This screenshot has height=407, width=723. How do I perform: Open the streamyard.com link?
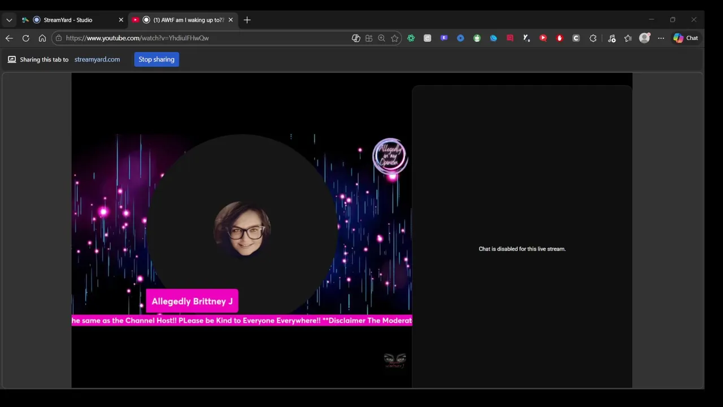(97, 59)
